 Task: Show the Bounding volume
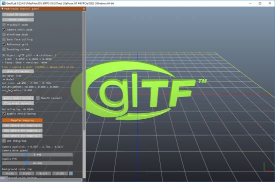(4, 49)
